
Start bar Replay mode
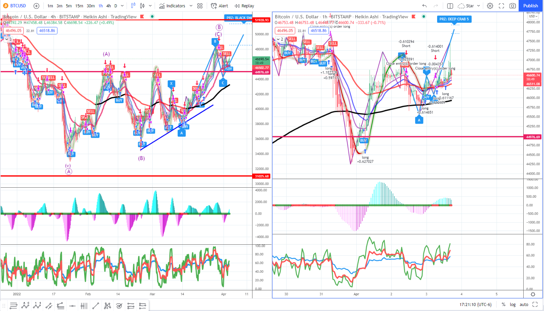coord(244,6)
